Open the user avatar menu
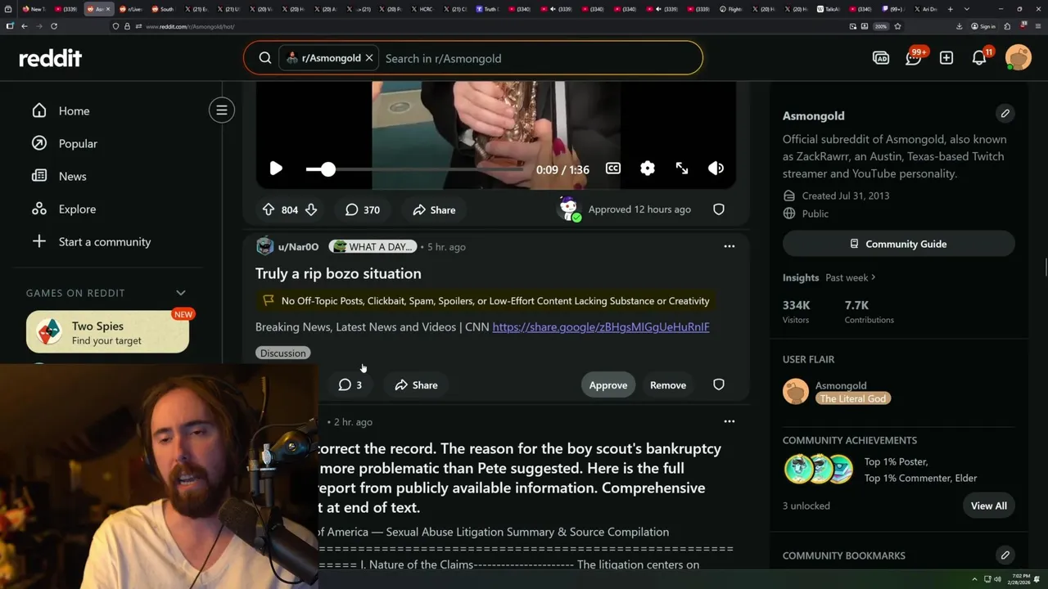 1019,58
